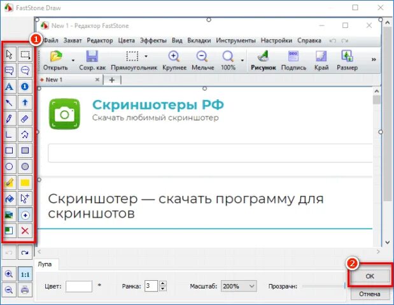394x305 pixels.
Task: Click Подпись icon in captured editor
Action: [293, 56]
